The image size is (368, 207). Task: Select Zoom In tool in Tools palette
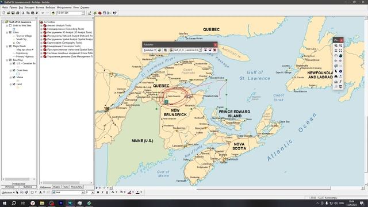point(336,45)
